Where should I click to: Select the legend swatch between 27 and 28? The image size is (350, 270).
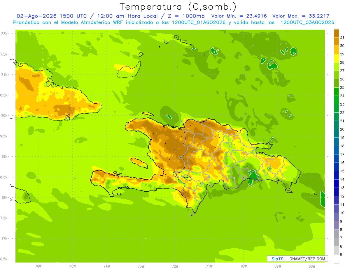coord(336,67)
